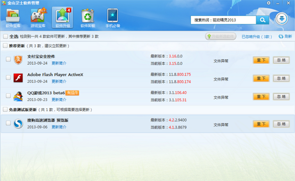Close the 金山卫士软件管理 window
The image size is (295, 181).
[x=288, y=3]
